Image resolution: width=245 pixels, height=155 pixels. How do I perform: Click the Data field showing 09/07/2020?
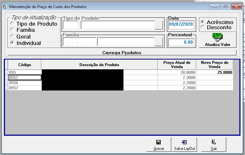coord(181,24)
